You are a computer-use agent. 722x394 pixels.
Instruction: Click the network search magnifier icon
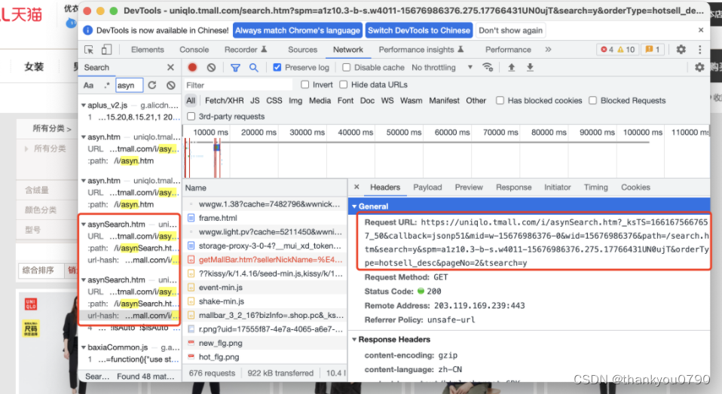(x=254, y=67)
